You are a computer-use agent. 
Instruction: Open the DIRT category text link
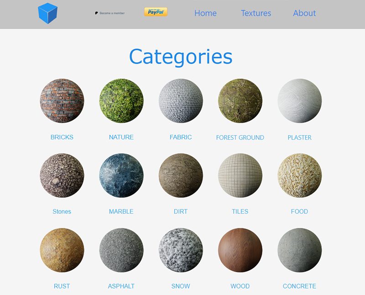(181, 211)
